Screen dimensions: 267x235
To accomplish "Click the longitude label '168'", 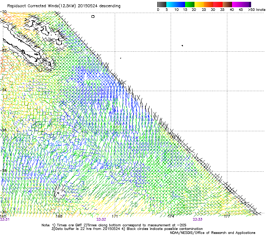I will 59,216.
